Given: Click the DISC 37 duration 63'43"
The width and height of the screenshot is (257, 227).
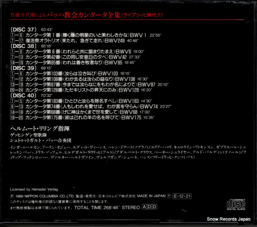Looking at the screenshot, I should tap(47, 30).
